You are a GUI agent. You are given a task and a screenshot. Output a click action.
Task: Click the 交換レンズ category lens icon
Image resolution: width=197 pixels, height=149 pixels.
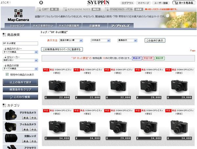(11, 138)
